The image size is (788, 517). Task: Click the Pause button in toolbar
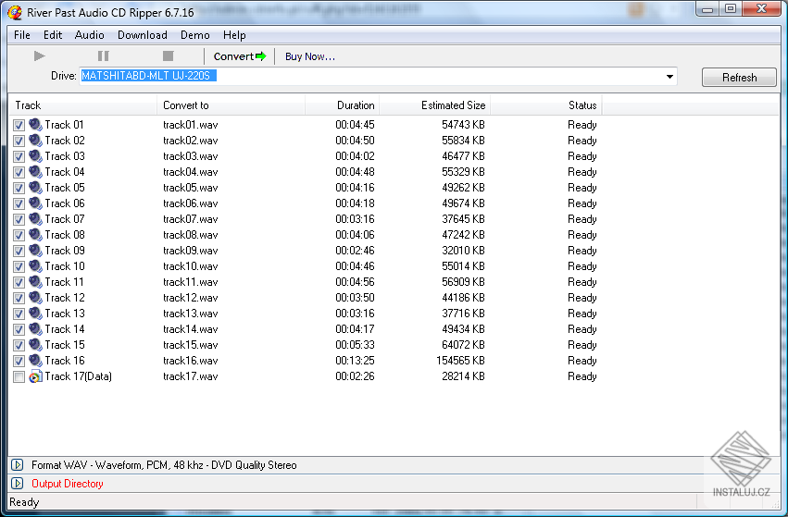click(x=103, y=55)
